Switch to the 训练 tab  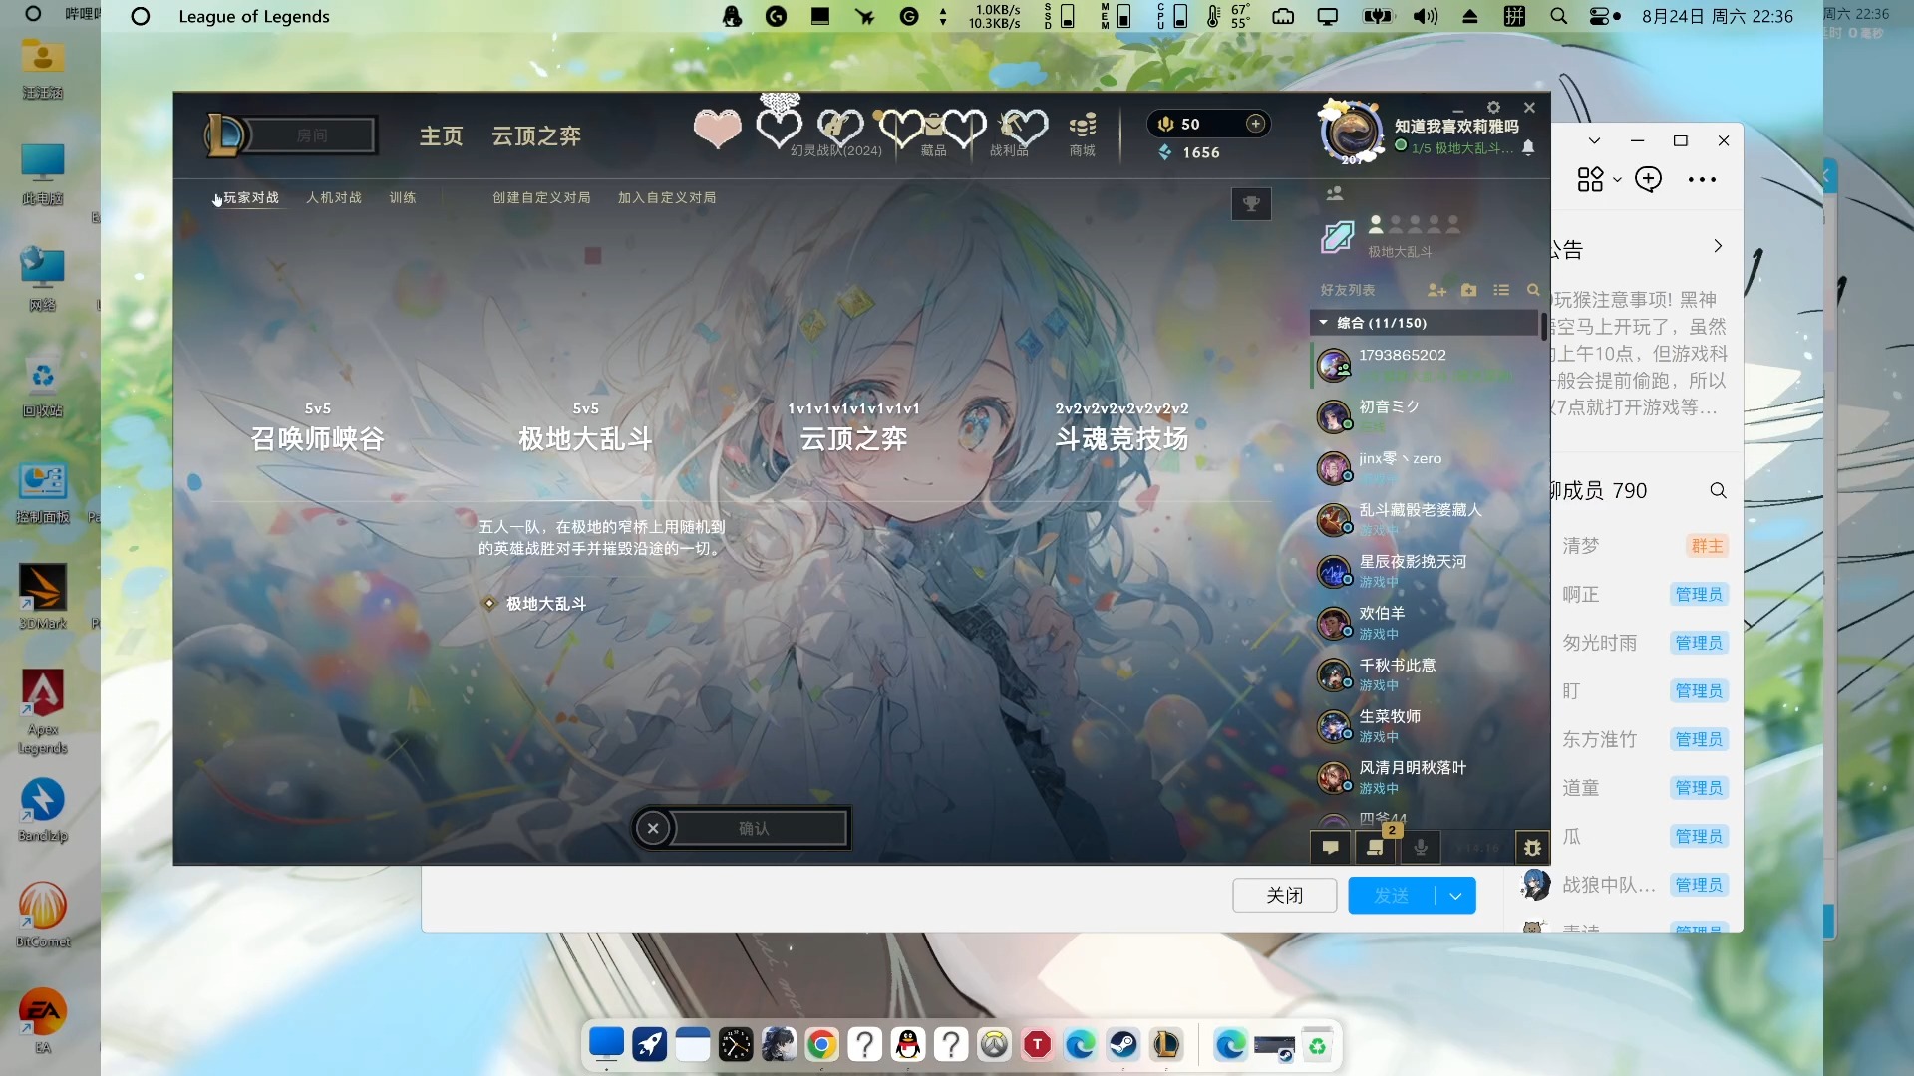403,197
